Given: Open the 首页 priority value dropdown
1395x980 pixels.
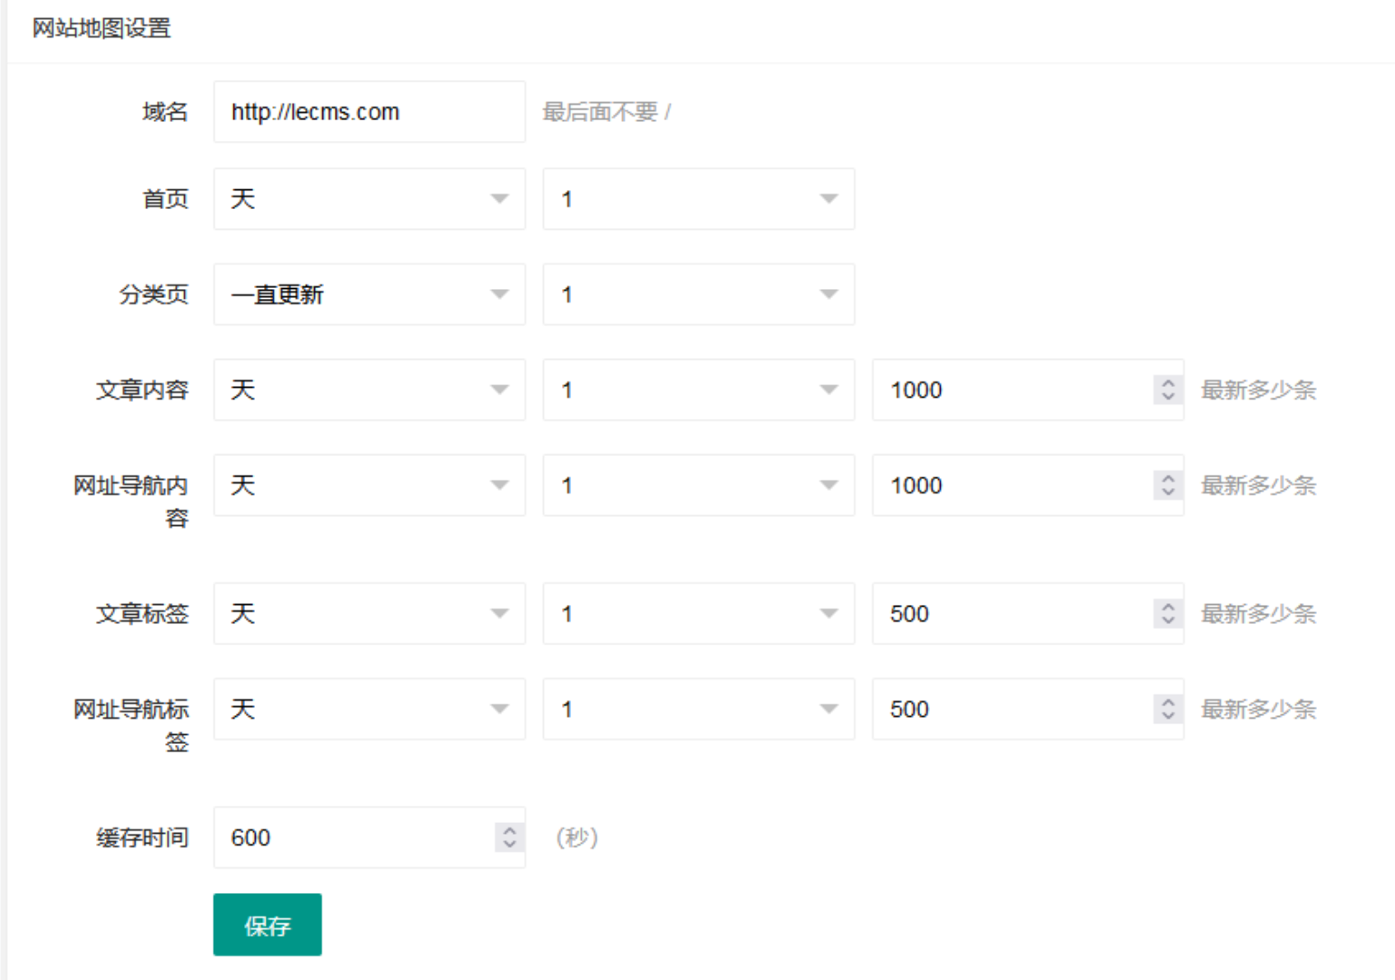Looking at the screenshot, I should coord(698,199).
